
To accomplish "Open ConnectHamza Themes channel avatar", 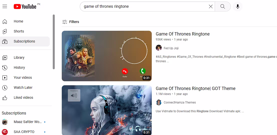I will click(159, 102).
